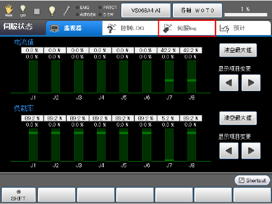Click the J4 load rate bar
272x204 pixels.
coord(101,145)
